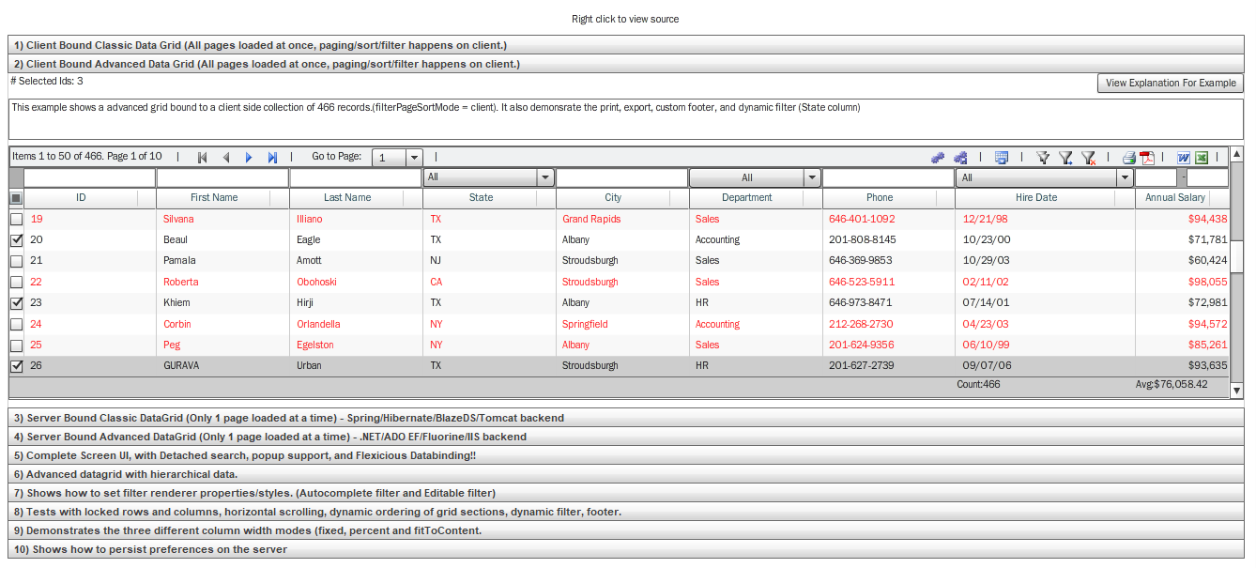This screenshot has height=568, width=1256.
Task: Uncheck the row for ID 23 Khiem
Action: click(x=16, y=303)
